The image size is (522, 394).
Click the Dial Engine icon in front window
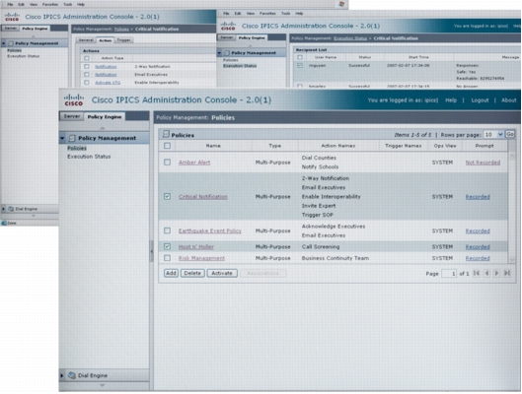[x=72, y=375]
